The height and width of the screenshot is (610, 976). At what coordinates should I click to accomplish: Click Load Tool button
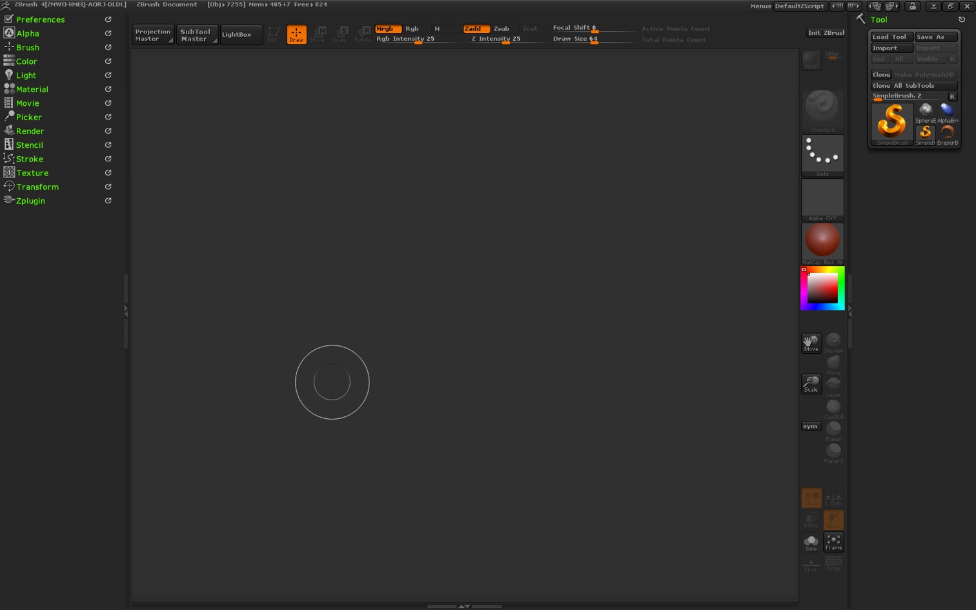point(891,37)
